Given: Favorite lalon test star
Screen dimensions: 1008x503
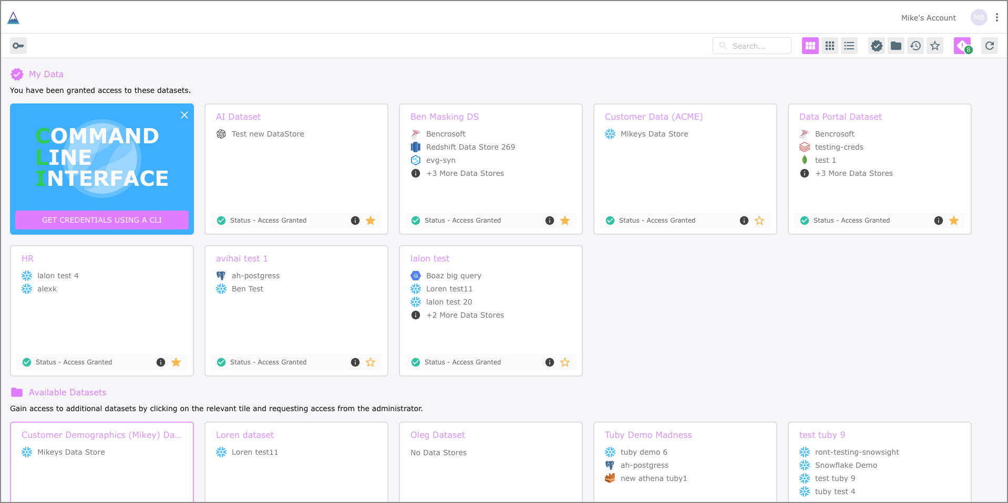Looking at the screenshot, I should point(565,362).
